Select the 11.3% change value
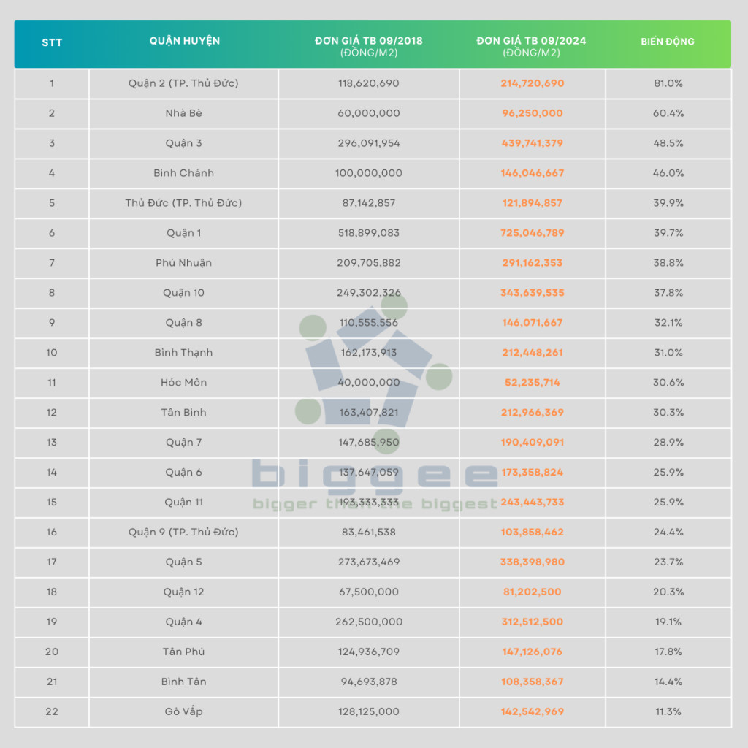748x748 pixels. [x=668, y=711]
